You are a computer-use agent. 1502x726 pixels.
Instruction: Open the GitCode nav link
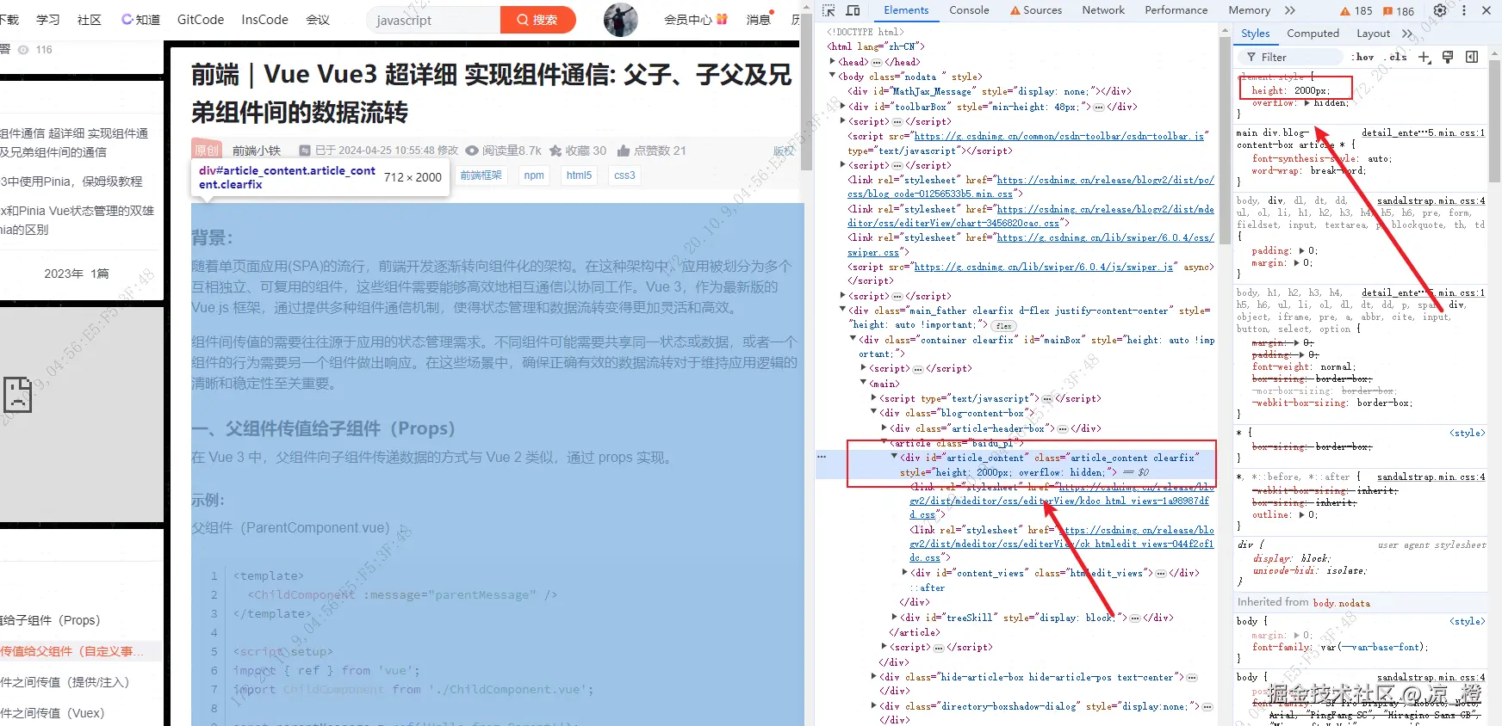point(201,20)
